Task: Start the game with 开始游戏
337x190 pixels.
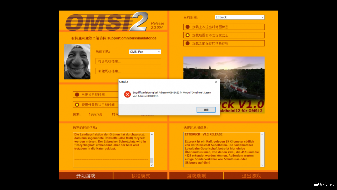Action: pyautogui.click(x=86, y=176)
